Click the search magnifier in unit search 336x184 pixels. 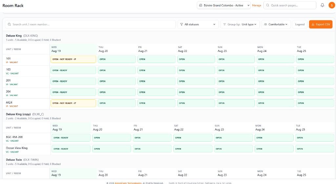9,24
